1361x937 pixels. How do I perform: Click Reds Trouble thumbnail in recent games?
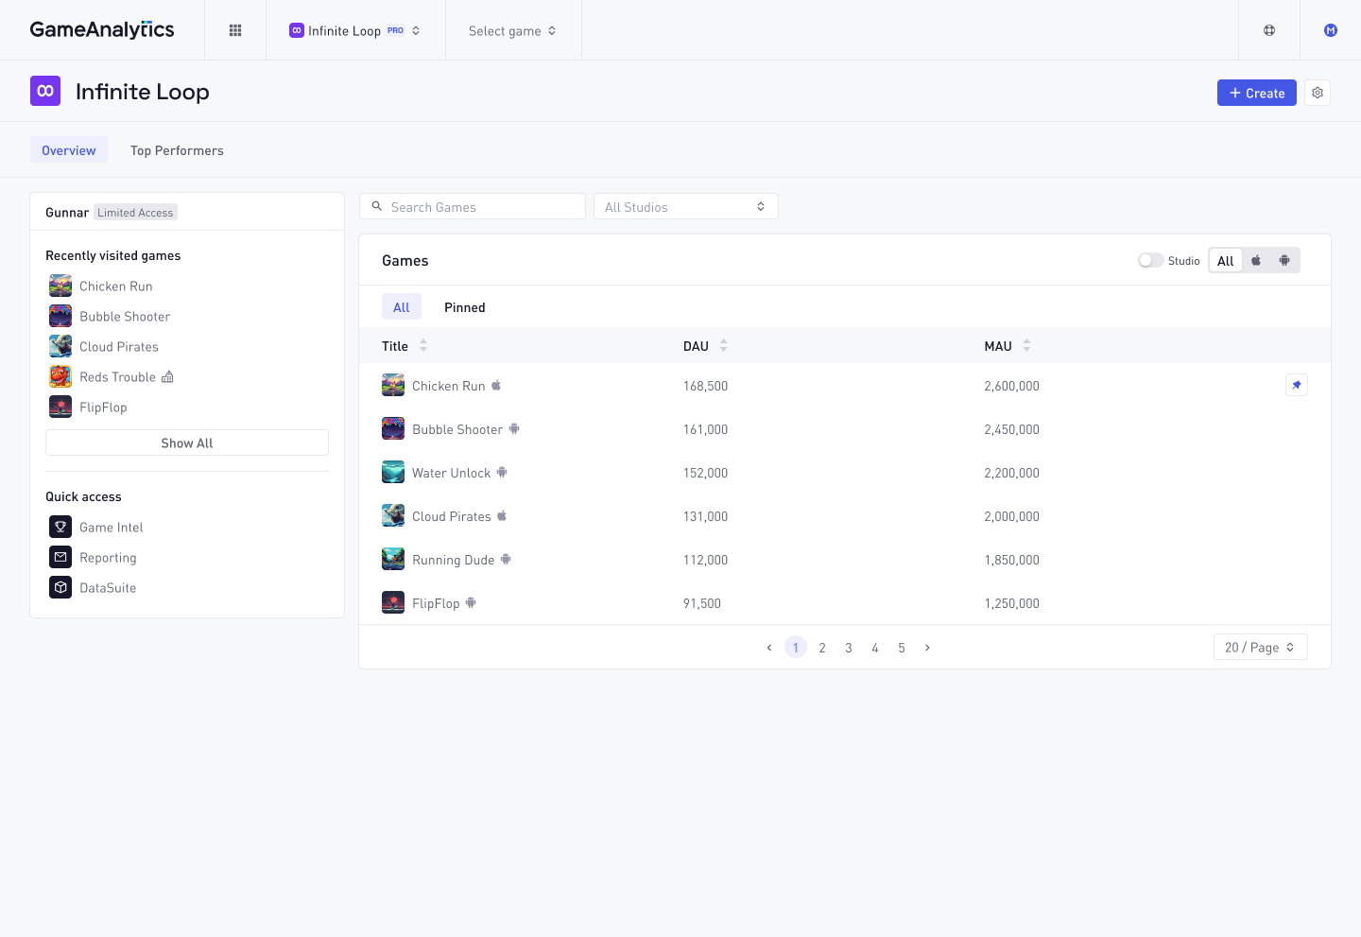coord(60,376)
